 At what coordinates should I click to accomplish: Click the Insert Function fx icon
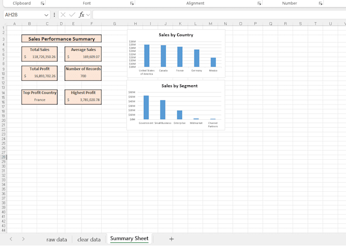[x=81, y=15]
